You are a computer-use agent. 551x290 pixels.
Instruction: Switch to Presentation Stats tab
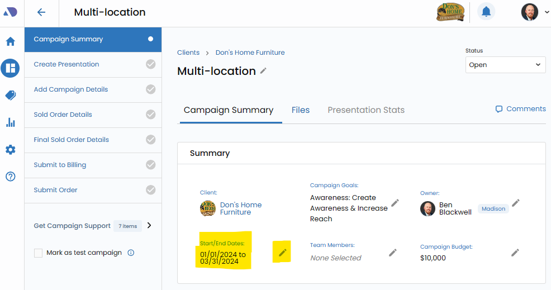(365, 110)
